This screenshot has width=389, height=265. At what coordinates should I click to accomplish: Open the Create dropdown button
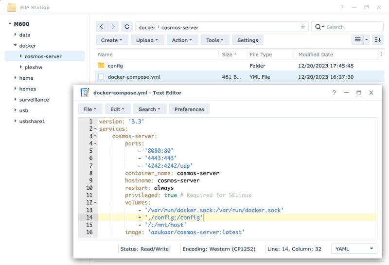click(x=112, y=40)
